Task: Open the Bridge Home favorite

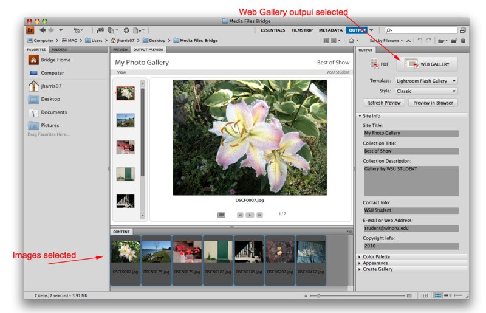Action: [55, 60]
